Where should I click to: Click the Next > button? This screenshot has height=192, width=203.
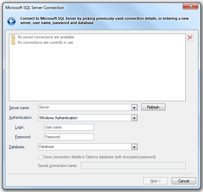point(155,181)
